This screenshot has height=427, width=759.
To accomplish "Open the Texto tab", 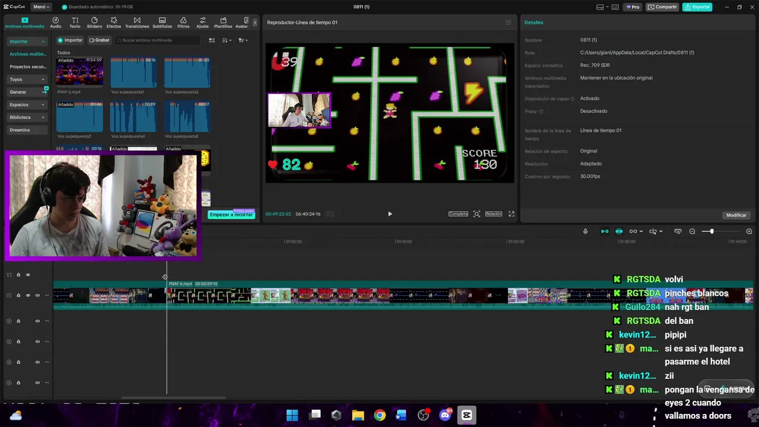I will (75, 23).
